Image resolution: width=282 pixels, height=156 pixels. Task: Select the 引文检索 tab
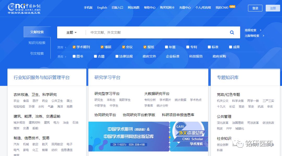click(x=37, y=53)
